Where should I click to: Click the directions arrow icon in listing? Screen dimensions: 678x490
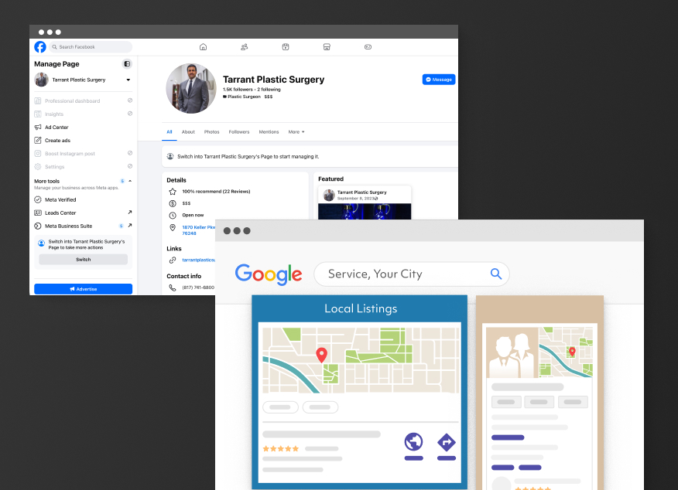447,442
